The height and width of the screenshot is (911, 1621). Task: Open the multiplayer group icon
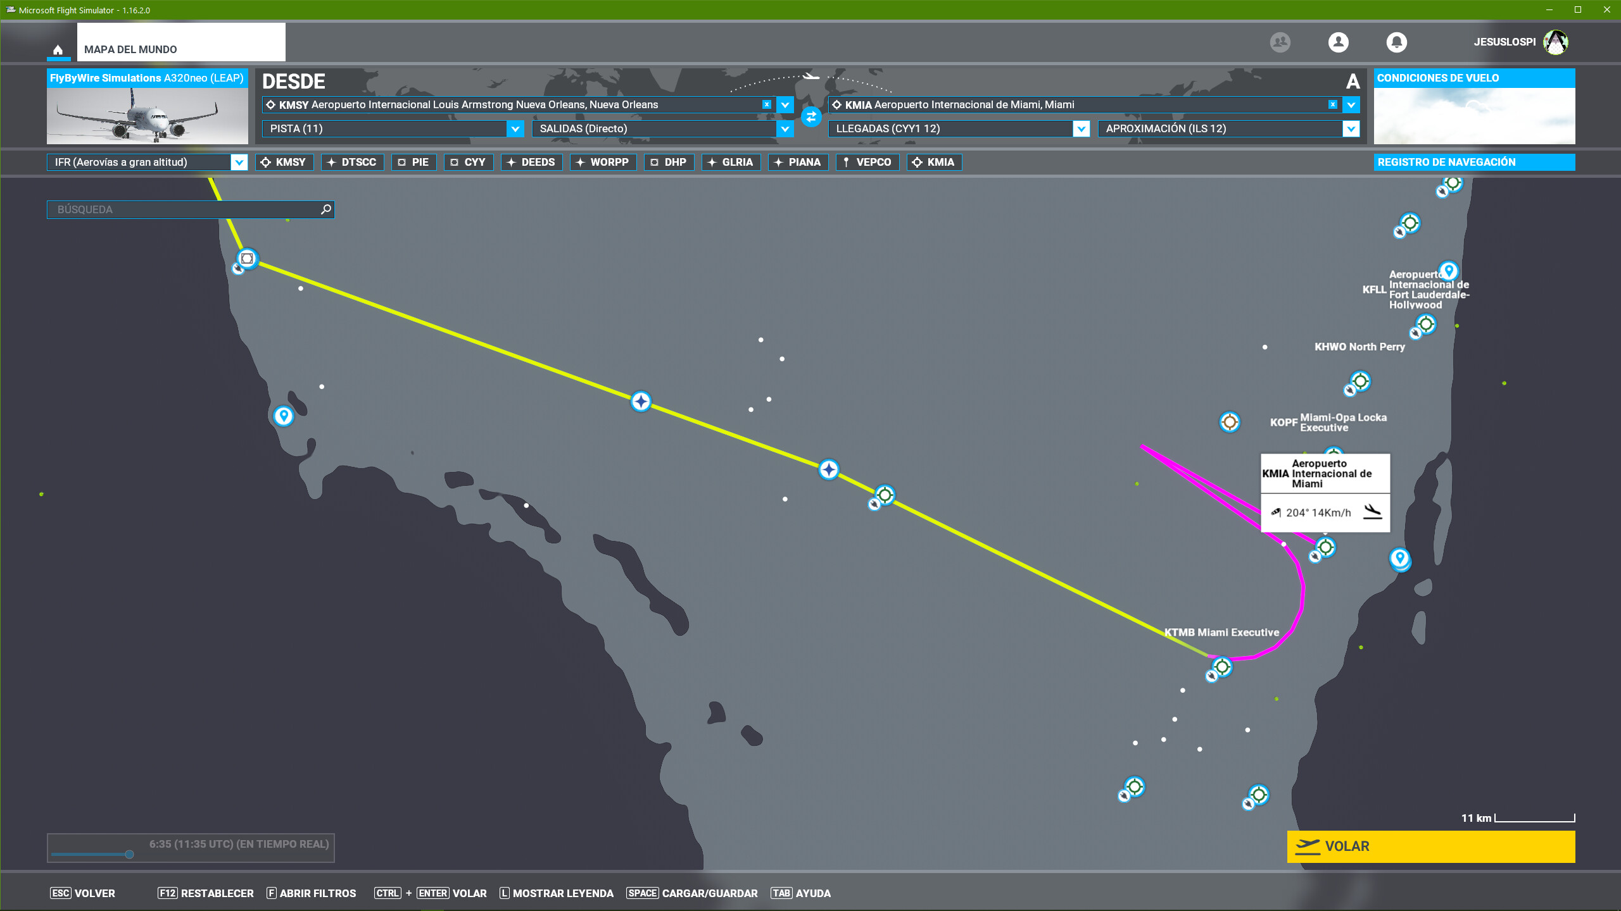[x=1280, y=42]
